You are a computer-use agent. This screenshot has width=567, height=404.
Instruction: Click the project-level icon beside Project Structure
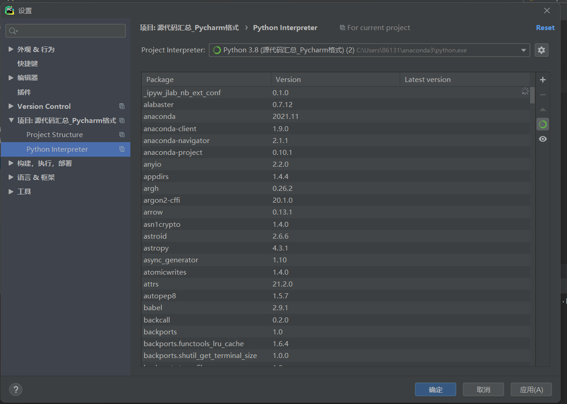click(122, 135)
